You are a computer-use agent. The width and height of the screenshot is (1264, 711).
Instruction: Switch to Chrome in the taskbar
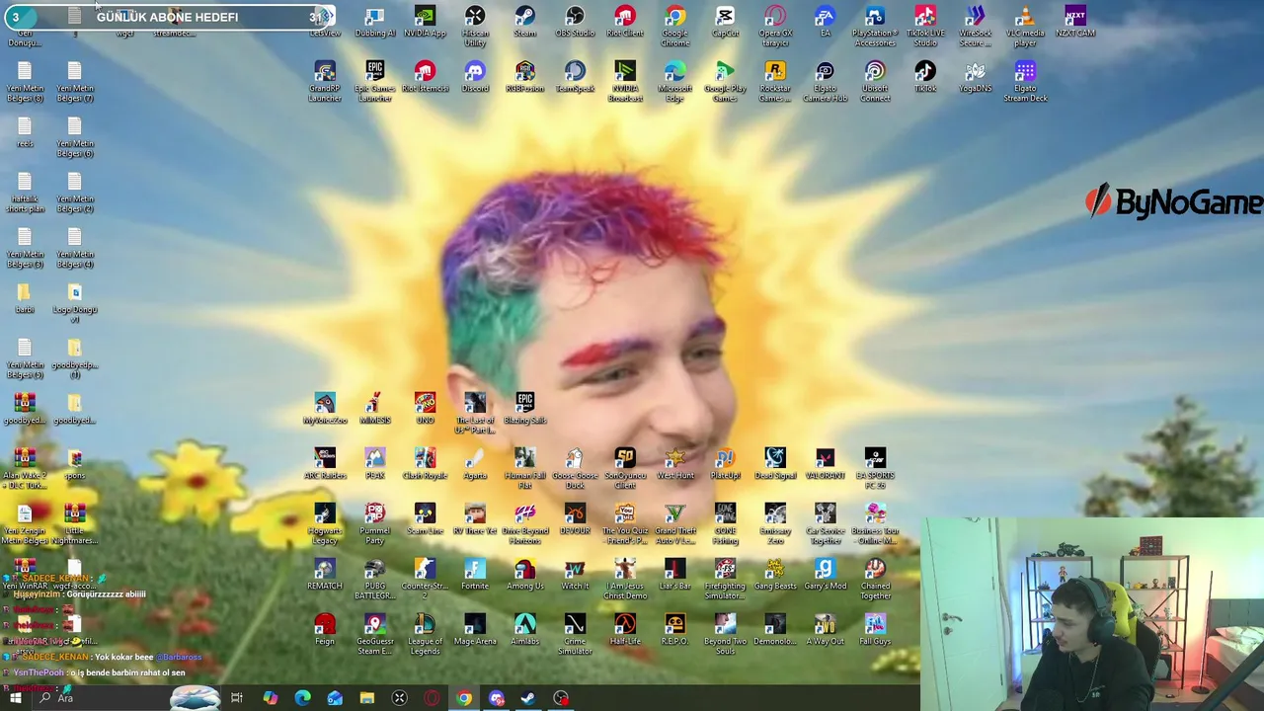[464, 698]
